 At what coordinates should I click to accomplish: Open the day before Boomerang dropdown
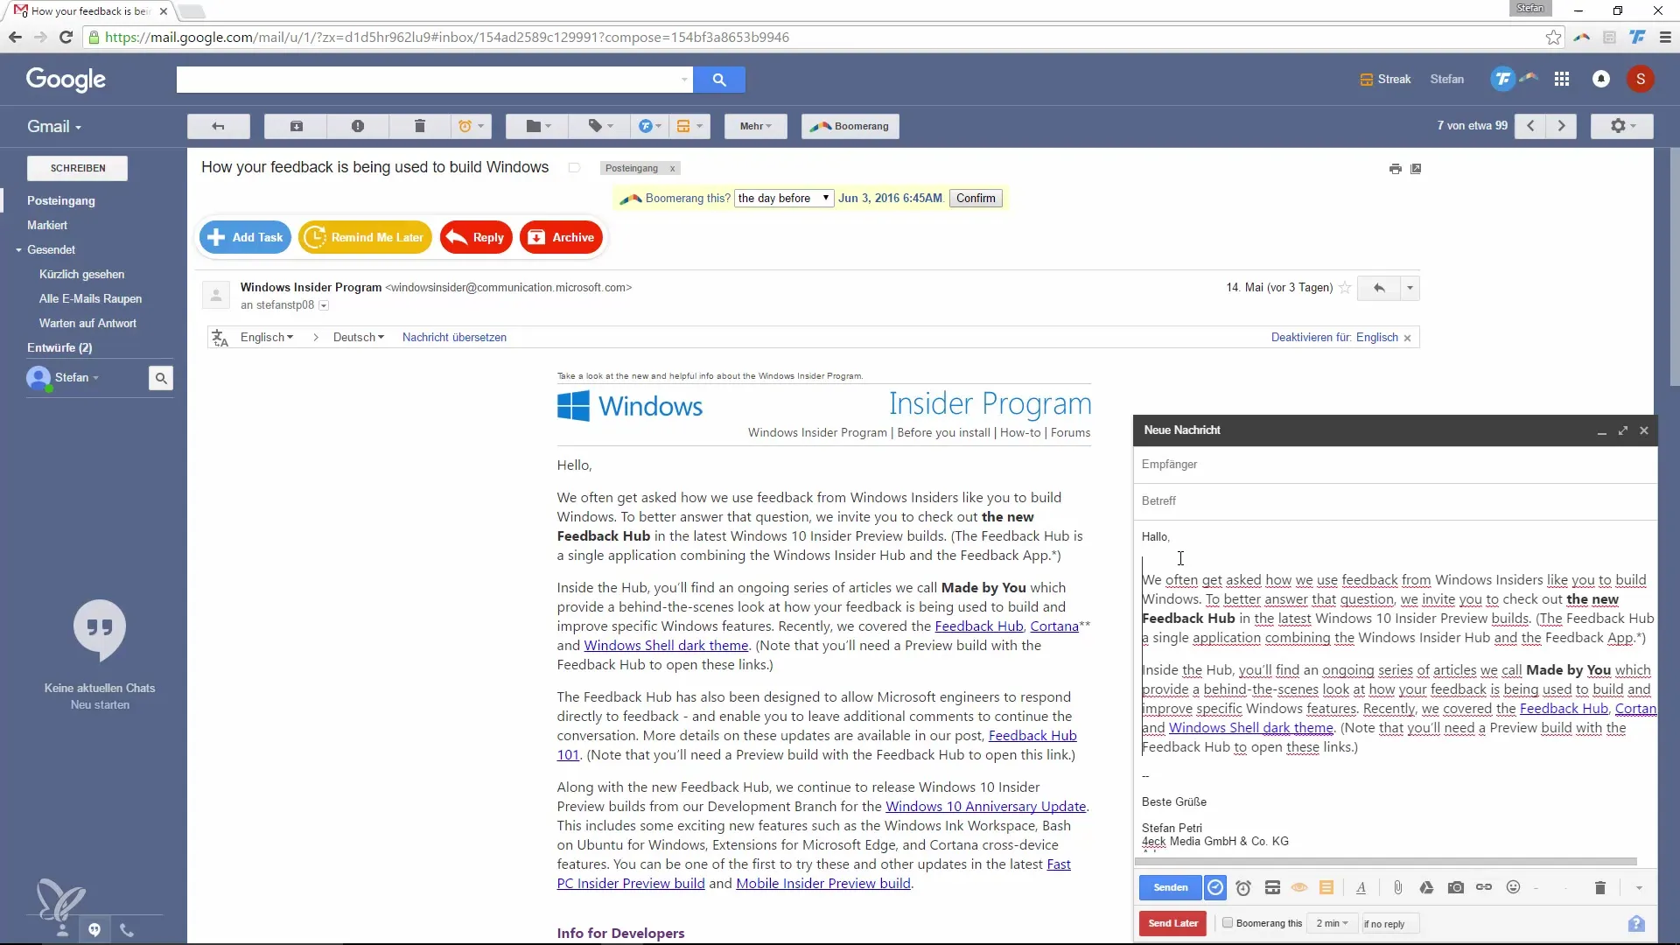tap(784, 198)
